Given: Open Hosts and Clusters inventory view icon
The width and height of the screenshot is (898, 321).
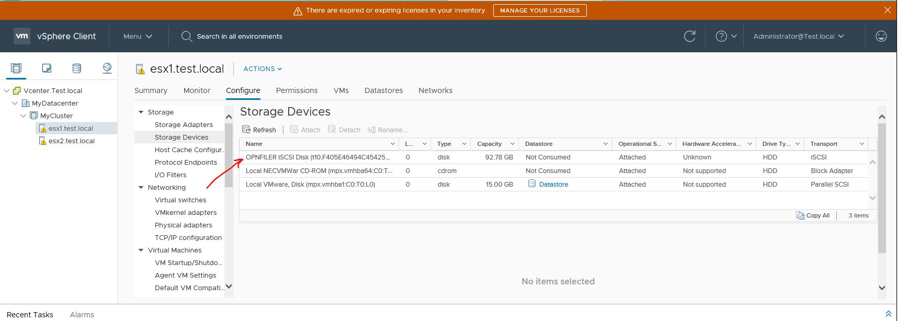Looking at the screenshot, I should pos(16,68).
